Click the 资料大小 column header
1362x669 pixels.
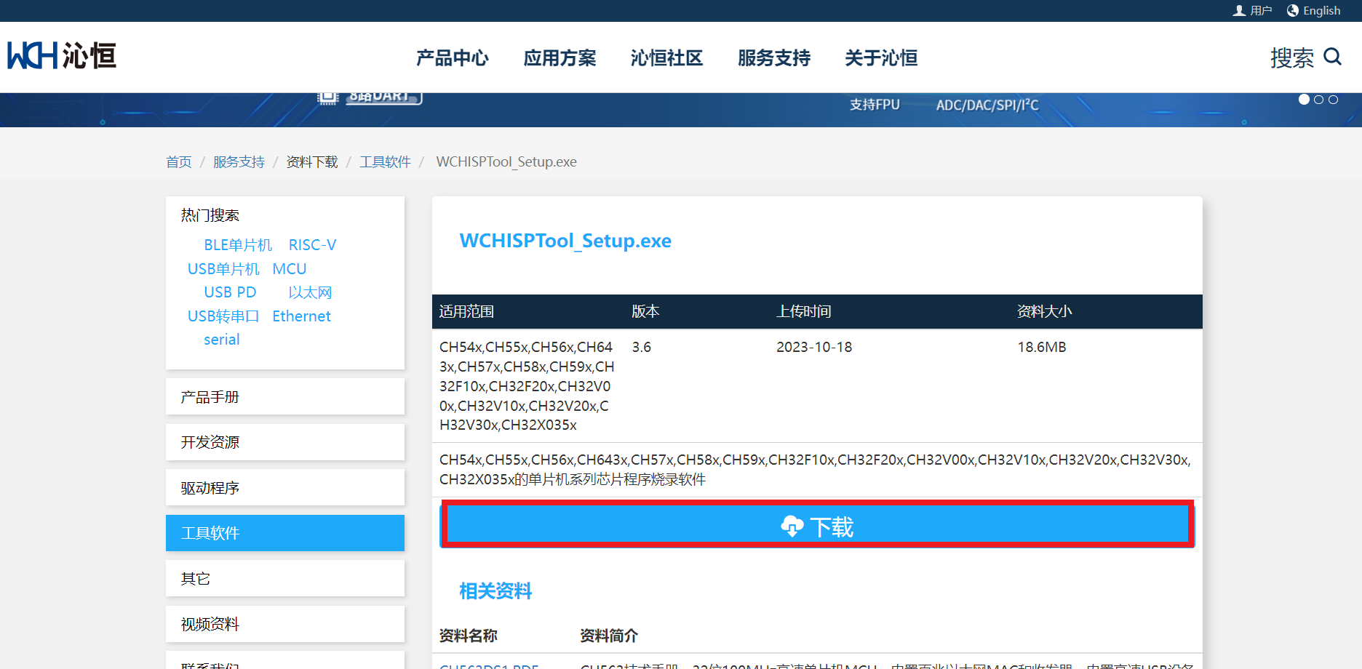click(1044, 311)
